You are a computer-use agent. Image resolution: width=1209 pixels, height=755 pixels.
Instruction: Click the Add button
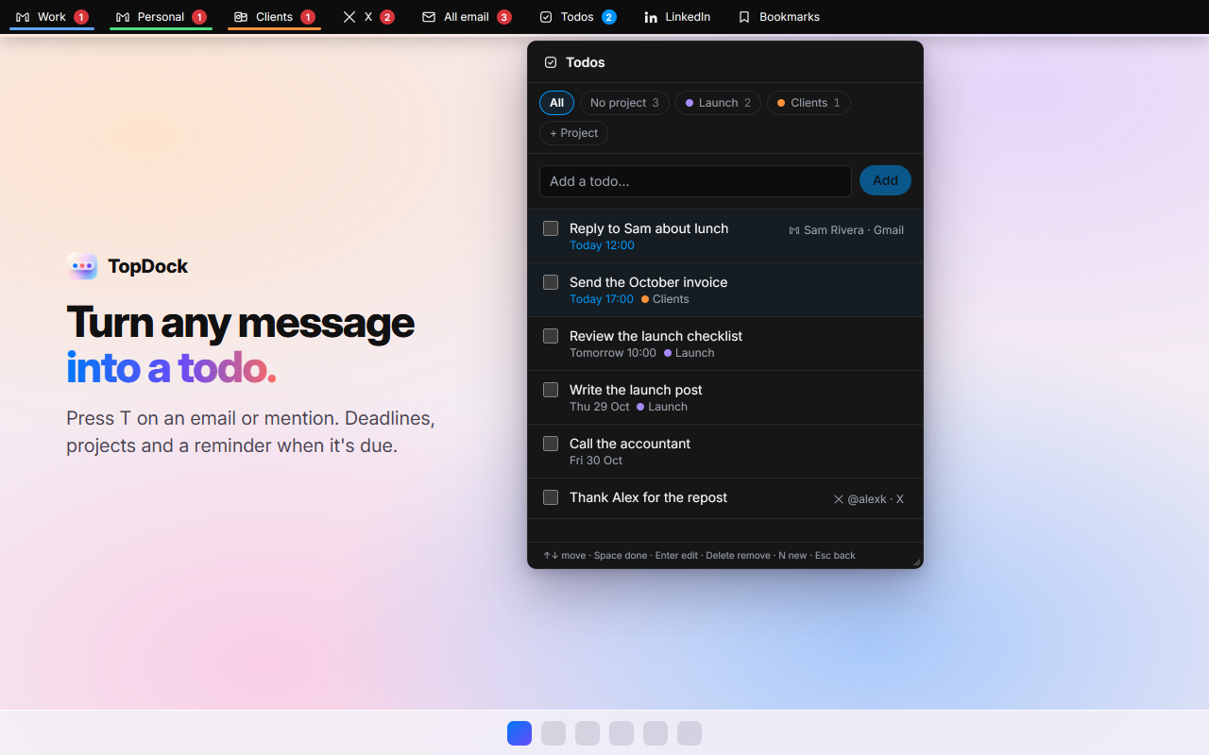click(x=885, y=181)
